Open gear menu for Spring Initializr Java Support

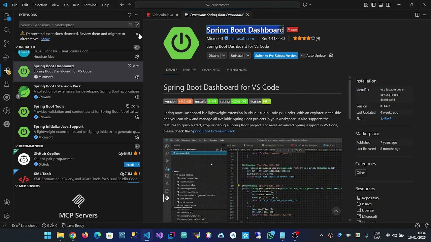(x=137, y=137)
